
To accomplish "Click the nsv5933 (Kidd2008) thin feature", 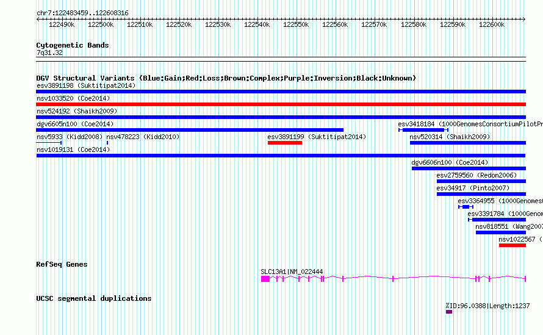I will pos(49,142).
